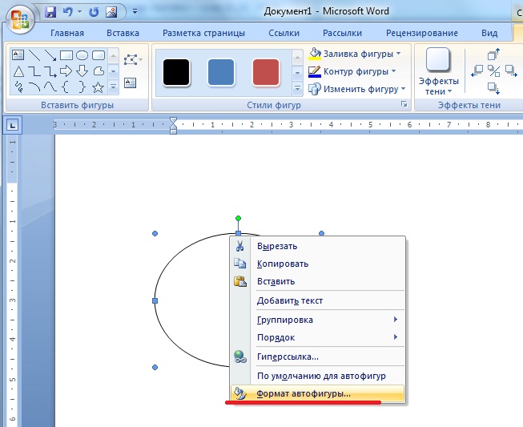This screenshot has height=427, width=523.
Task: Nudge shadow down
Action: tap(493, 88)
